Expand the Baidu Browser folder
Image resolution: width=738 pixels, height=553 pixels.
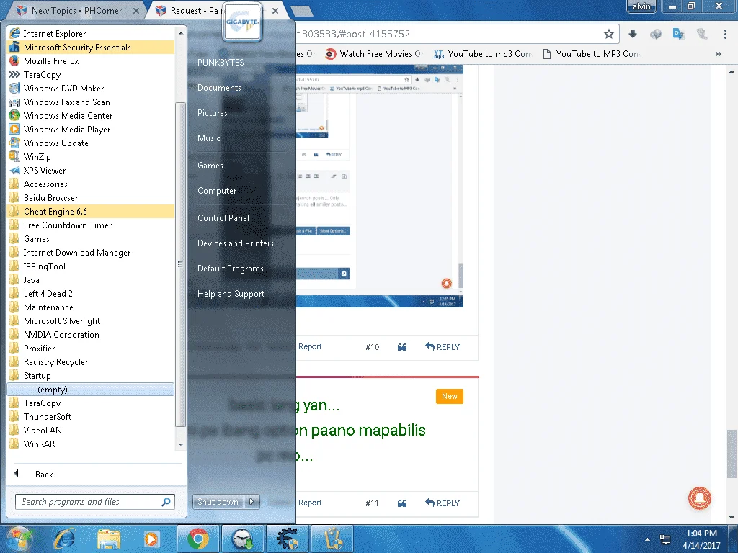click(x=91, y=197)
